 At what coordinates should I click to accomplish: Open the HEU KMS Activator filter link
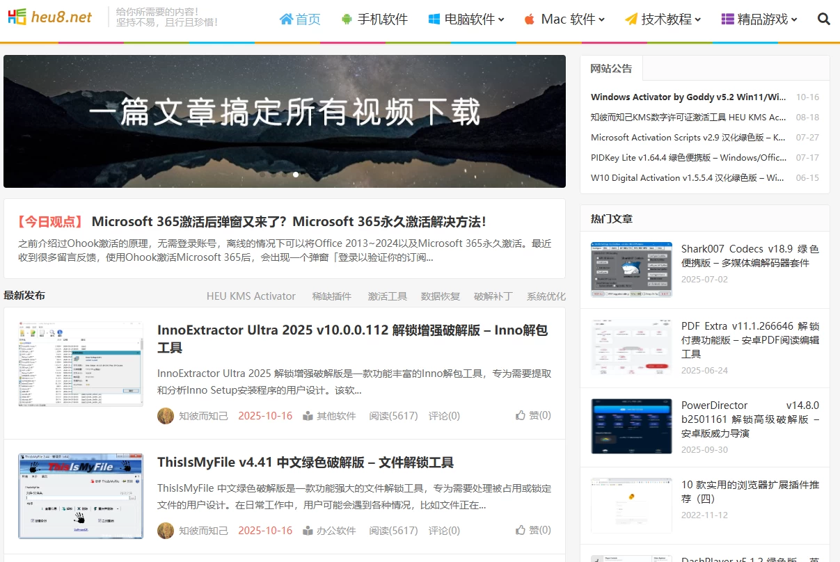click(251, 296)
